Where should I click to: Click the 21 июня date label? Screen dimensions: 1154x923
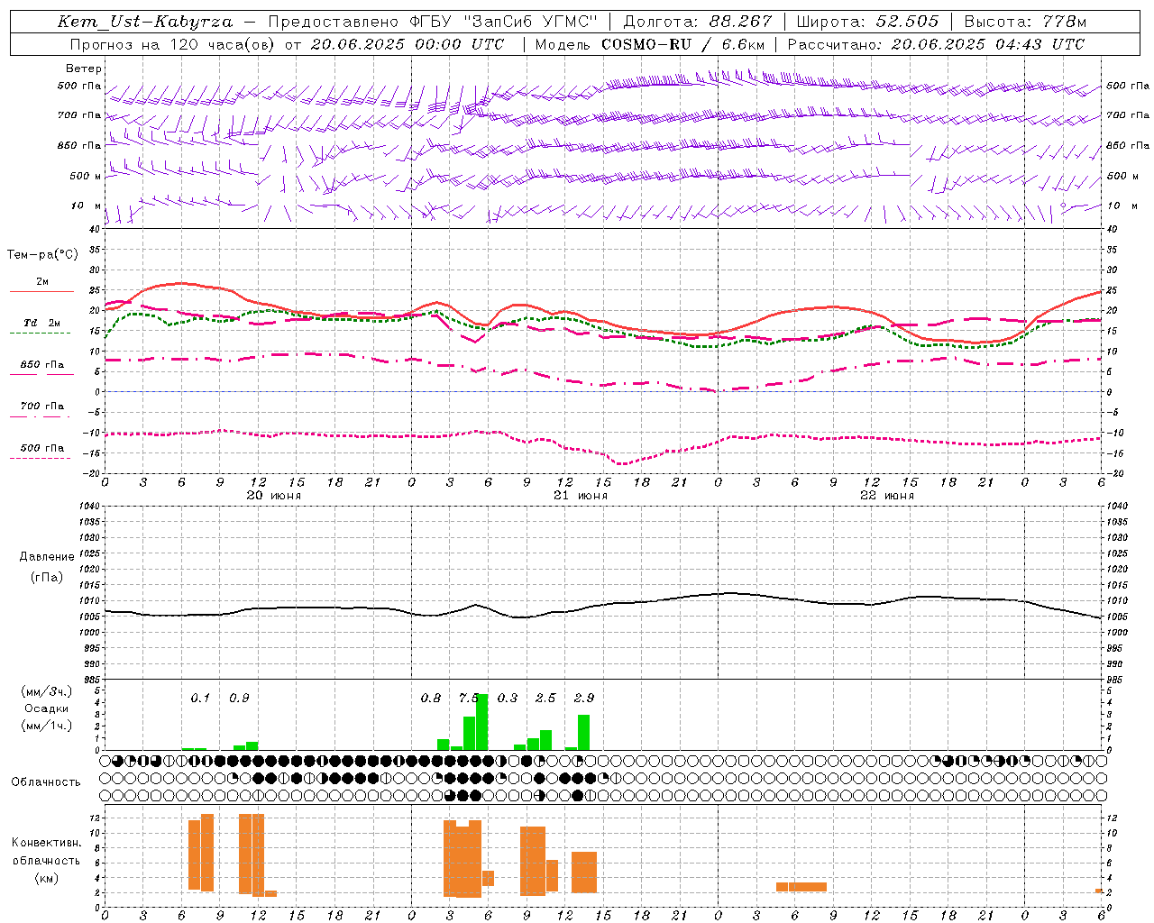581,495
